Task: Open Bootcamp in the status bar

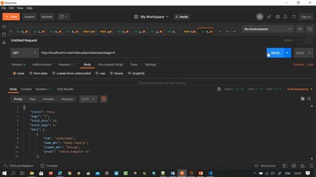Action: click(265, 166)
